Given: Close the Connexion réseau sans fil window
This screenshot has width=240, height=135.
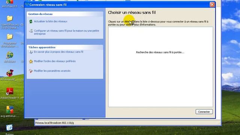Looking at the screenshot, I should tap(212, 4).
